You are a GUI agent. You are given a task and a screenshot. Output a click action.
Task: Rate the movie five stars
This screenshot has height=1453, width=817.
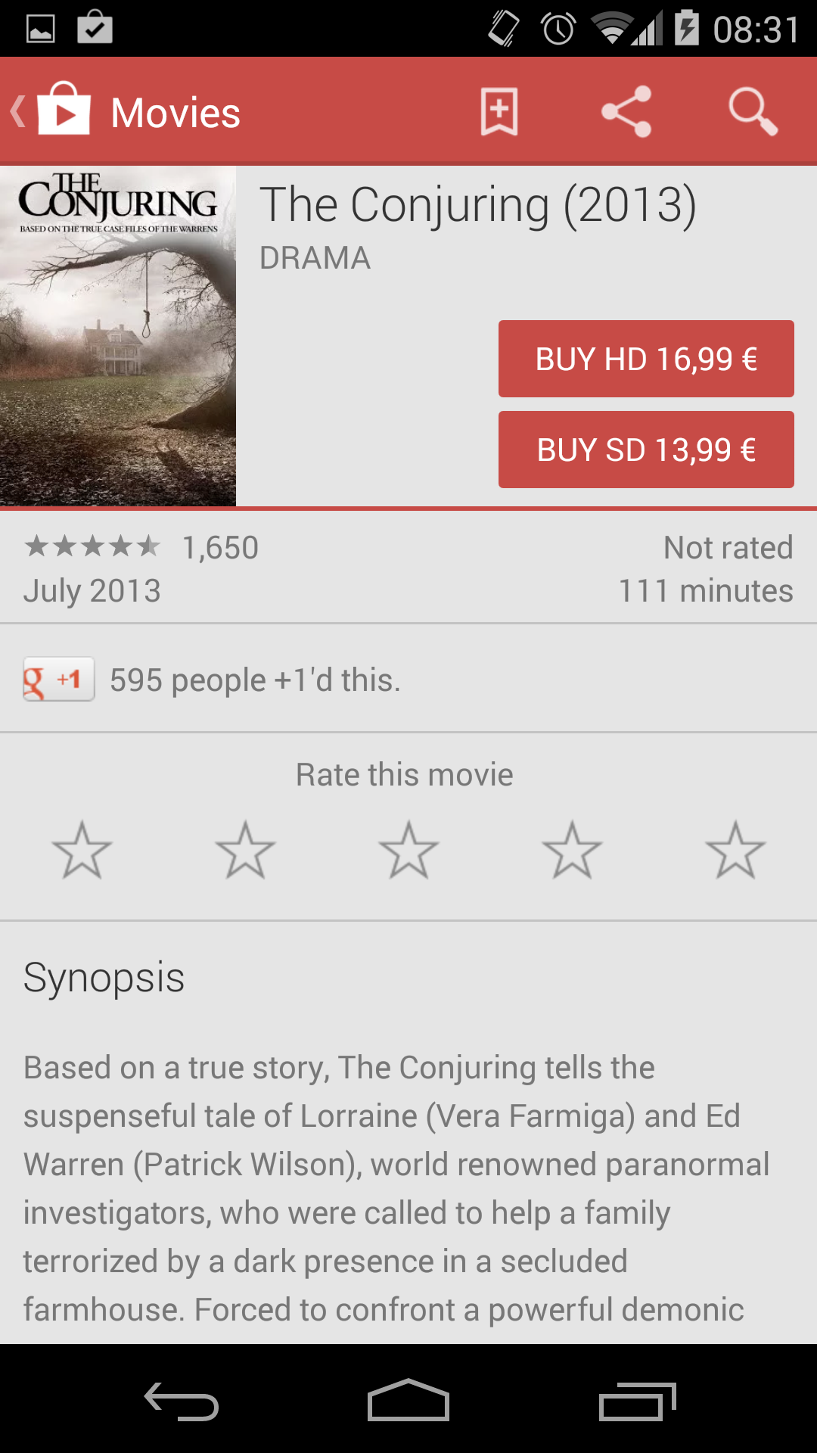(735, 851)
